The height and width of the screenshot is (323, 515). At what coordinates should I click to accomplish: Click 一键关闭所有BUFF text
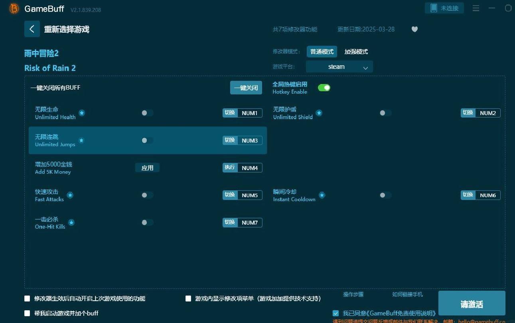55,88
